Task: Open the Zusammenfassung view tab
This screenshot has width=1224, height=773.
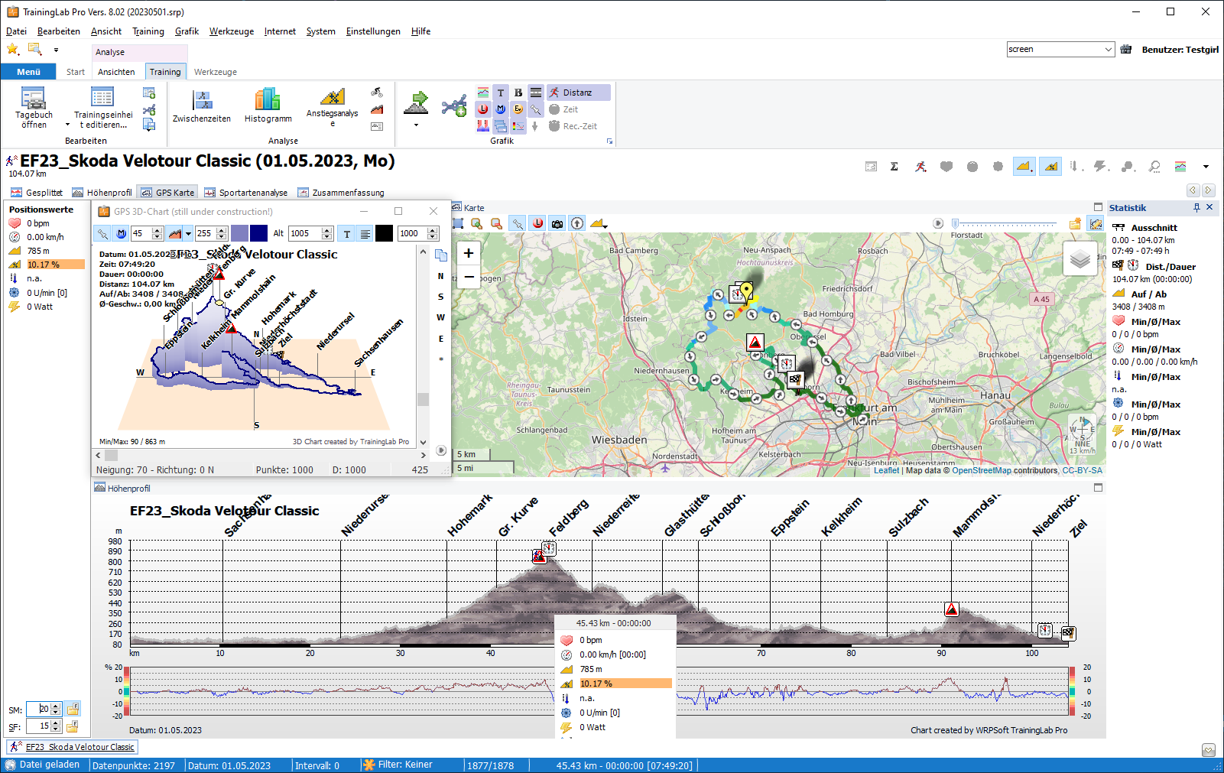Action: point(341,193)
